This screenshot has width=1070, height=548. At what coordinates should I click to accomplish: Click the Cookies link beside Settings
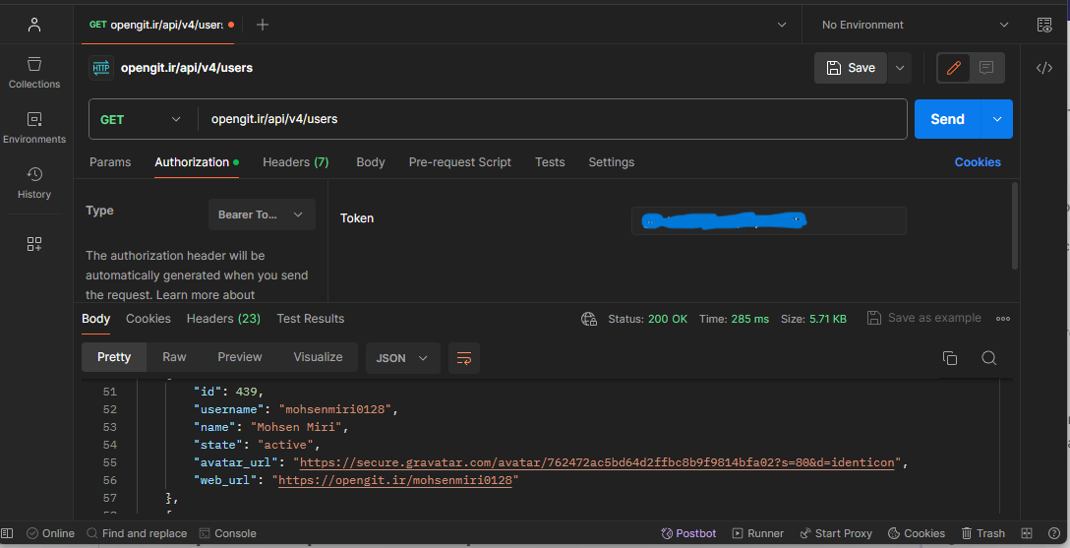[978, 162]
